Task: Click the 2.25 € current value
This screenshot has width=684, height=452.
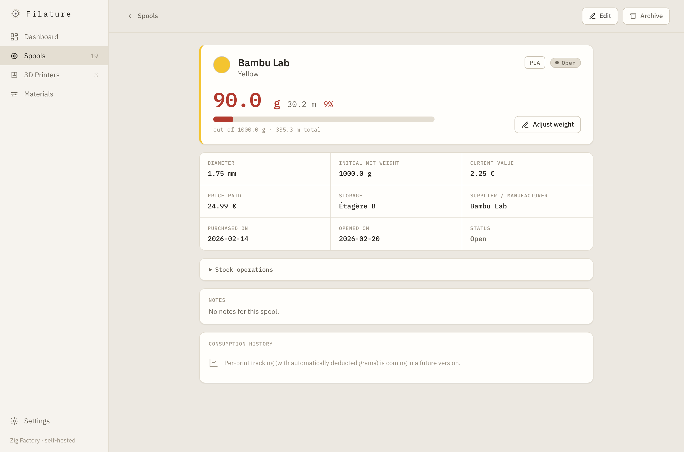Action: (482, 174)
